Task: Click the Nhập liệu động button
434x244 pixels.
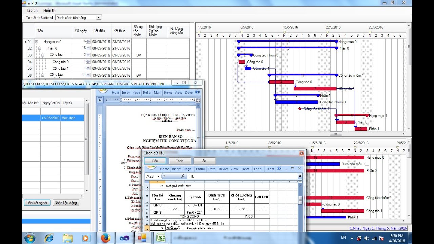Action: 66,203
